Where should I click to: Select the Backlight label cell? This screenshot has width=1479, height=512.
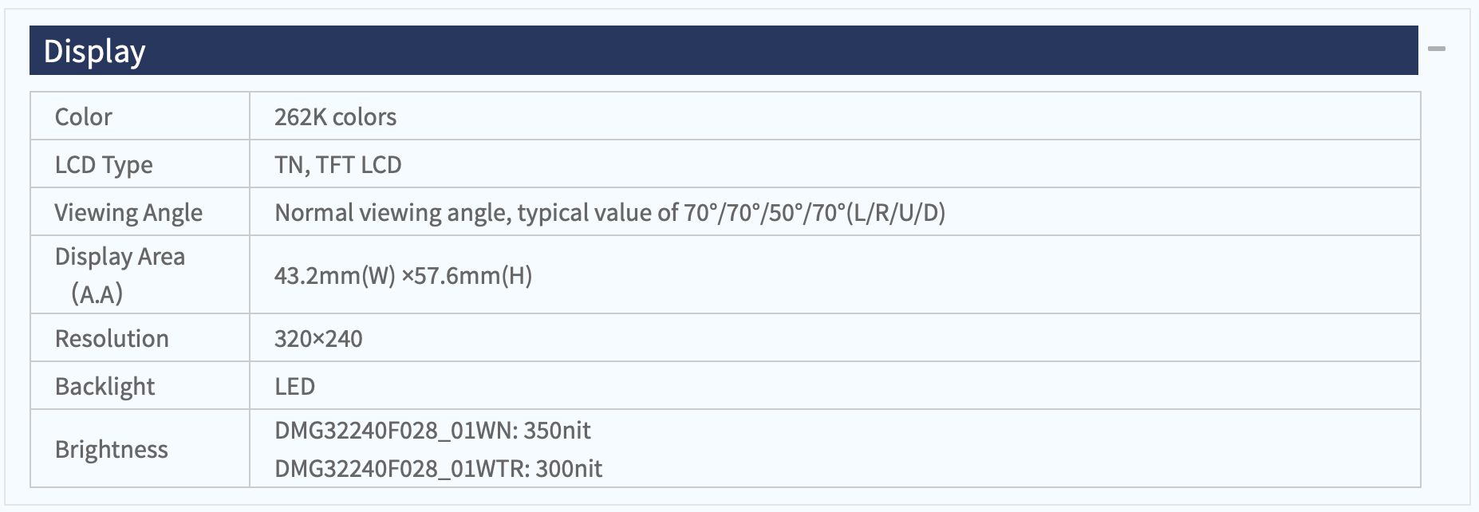click(x=140, y=386)
